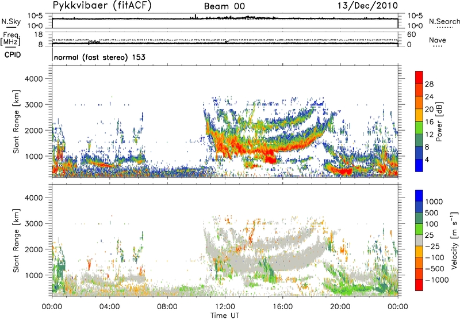Click the '500' Velocity colorbar label
460x319 pixels.
[x=431, y=212]
